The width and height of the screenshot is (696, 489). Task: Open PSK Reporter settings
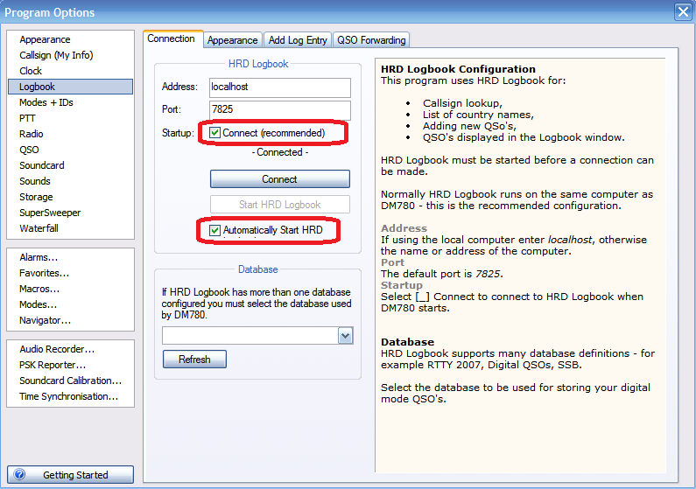[53, 365]
